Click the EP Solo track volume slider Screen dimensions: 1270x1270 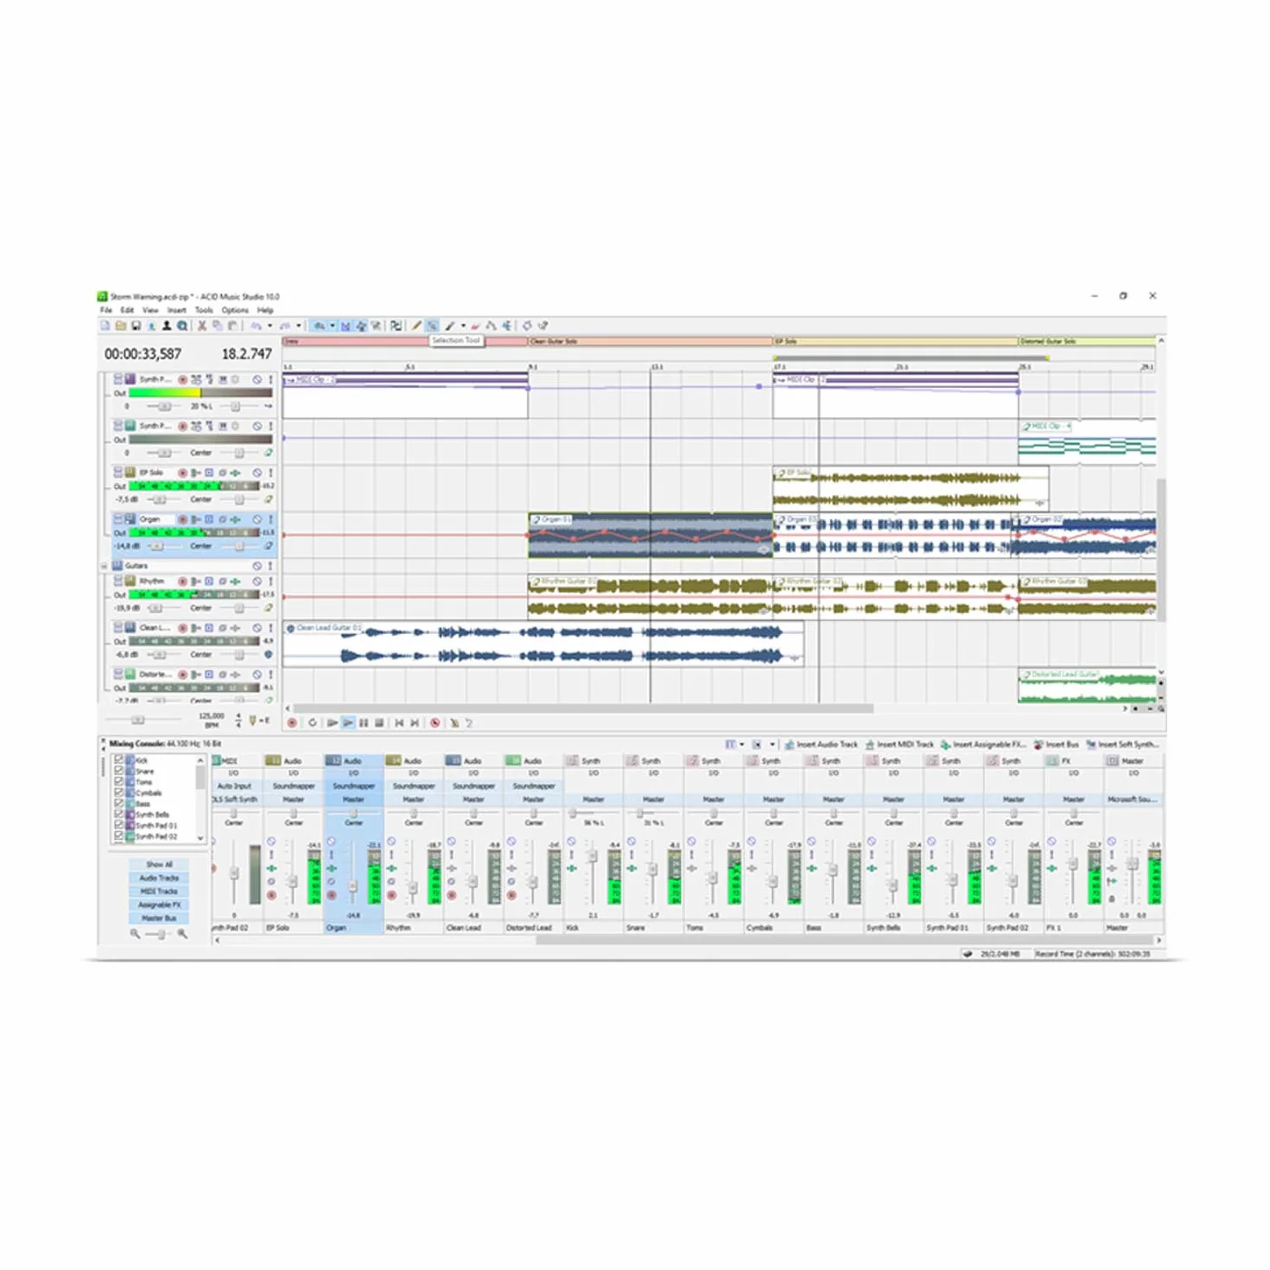[x=161, y=499]
